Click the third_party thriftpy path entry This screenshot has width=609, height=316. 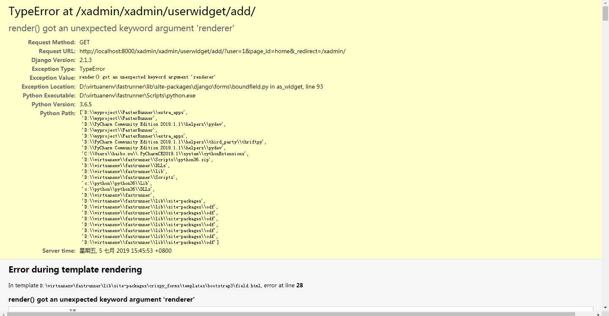pos(174,142)
